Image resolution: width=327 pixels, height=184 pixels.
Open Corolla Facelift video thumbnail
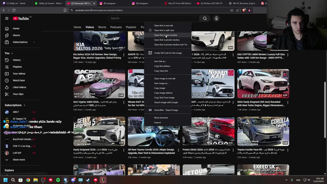pos(263,131)
